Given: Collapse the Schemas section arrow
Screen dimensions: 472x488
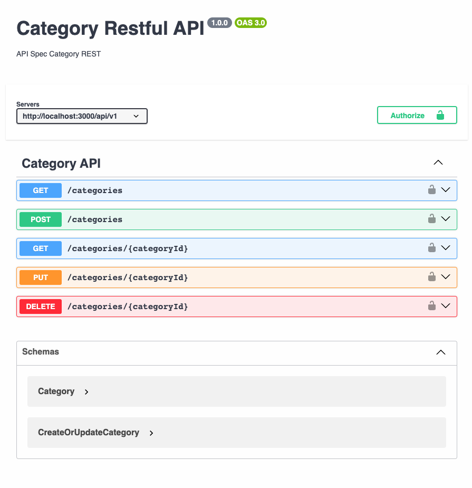Looking at the screenshot, I should point(440,352).
